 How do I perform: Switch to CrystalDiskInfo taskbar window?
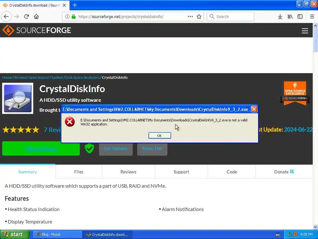pyautogui.click(x=107, y=234)
